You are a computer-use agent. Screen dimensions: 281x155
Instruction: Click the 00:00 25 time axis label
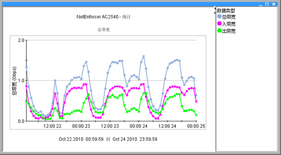pyautogui.click(x=196, y=126)
